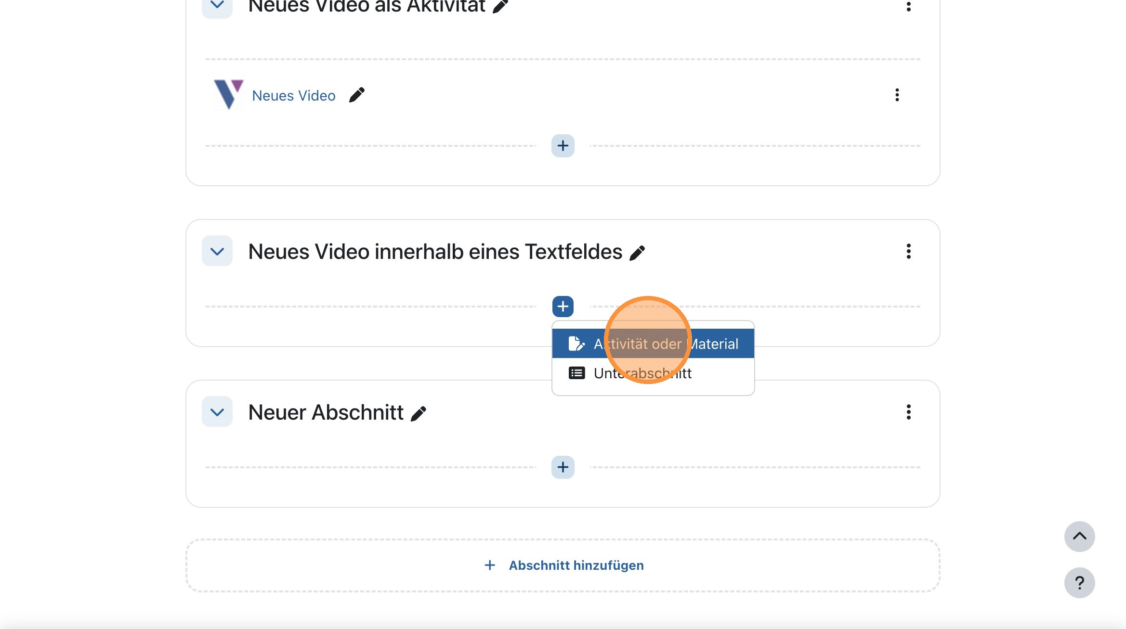This screenshot has height=629, width=1126.
Task: Click the plus button under Neues Video activity
Action: [562, 145]
